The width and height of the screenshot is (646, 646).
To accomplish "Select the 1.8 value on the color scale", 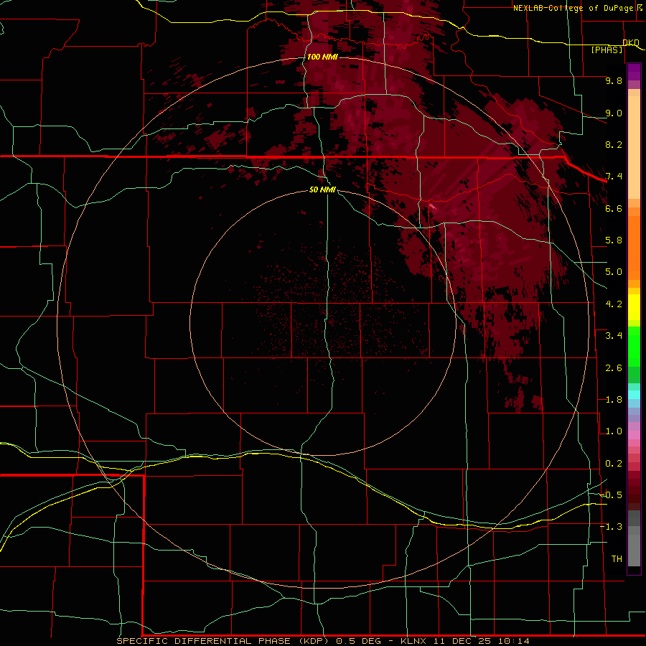I will point(614,400).
